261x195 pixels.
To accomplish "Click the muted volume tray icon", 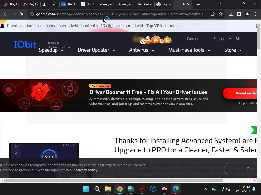I will pos(228,189).
